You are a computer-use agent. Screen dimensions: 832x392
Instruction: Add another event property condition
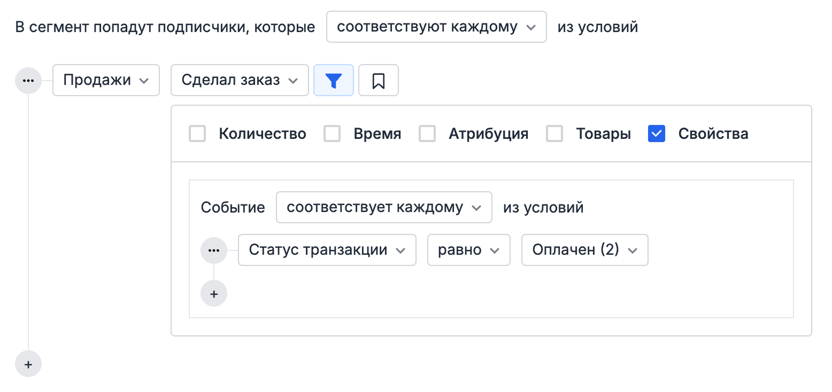click(214, 293)
